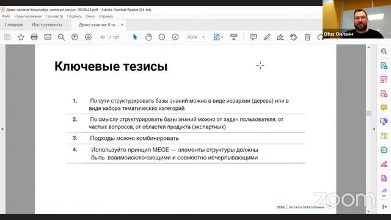Screen dimensions: 391x220
Task: Open fit page options dropdown arrow
Action: click(222, 37)
